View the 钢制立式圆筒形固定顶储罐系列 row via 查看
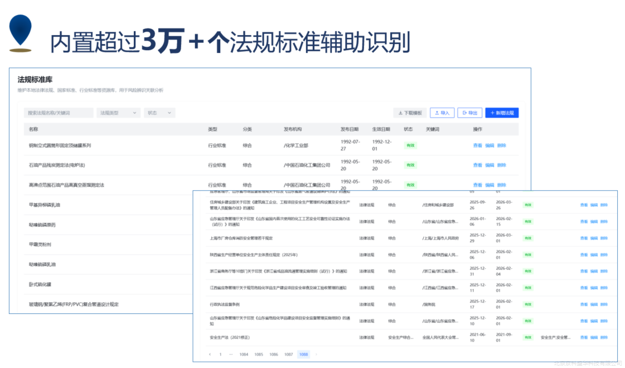This screenshot has width=625, height=368. pos(477,146)
